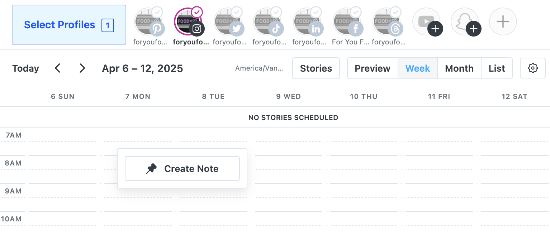Switch to Month view
This screenshot has height=235, width=550.
tap(459, 68)
